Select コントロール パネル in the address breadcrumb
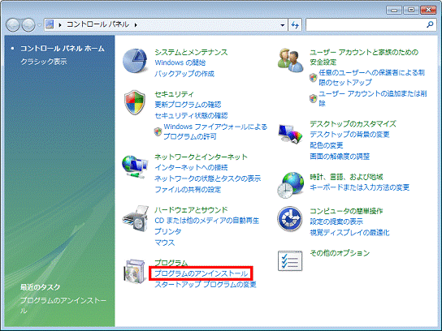The height and width of the screenshot is (331, 442). coord(97,24)
